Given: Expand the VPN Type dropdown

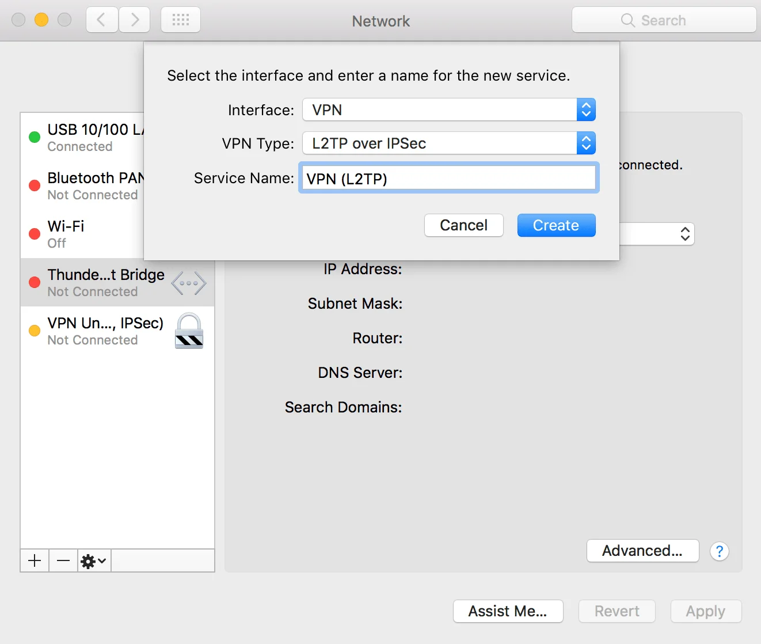Looking at the screenshot, I should (448, 143).
